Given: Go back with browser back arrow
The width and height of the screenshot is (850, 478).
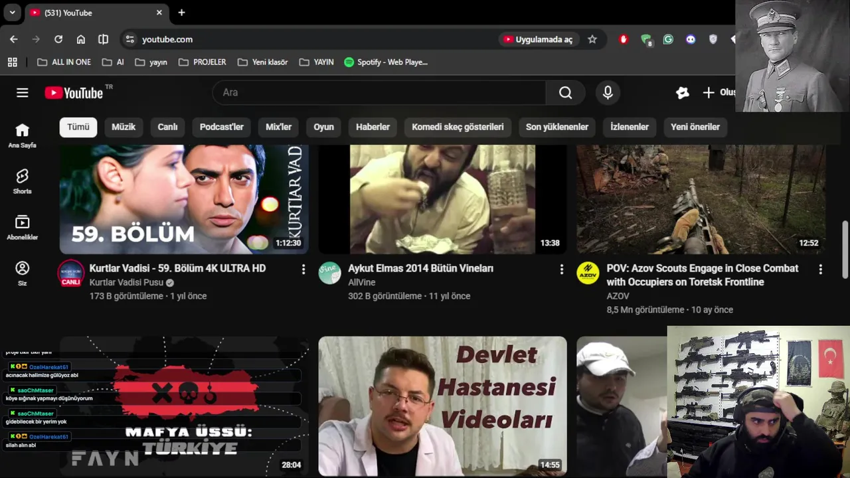Looking at the screenshot, I should click(14, 39).
